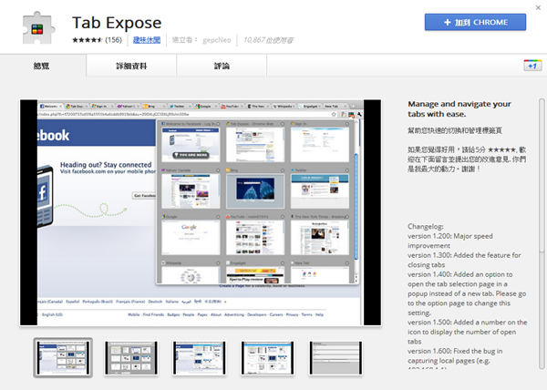Screen dimensions: 547x390
Task: Close the extension detail dialog with the X
Action: (x=538, y=7)
